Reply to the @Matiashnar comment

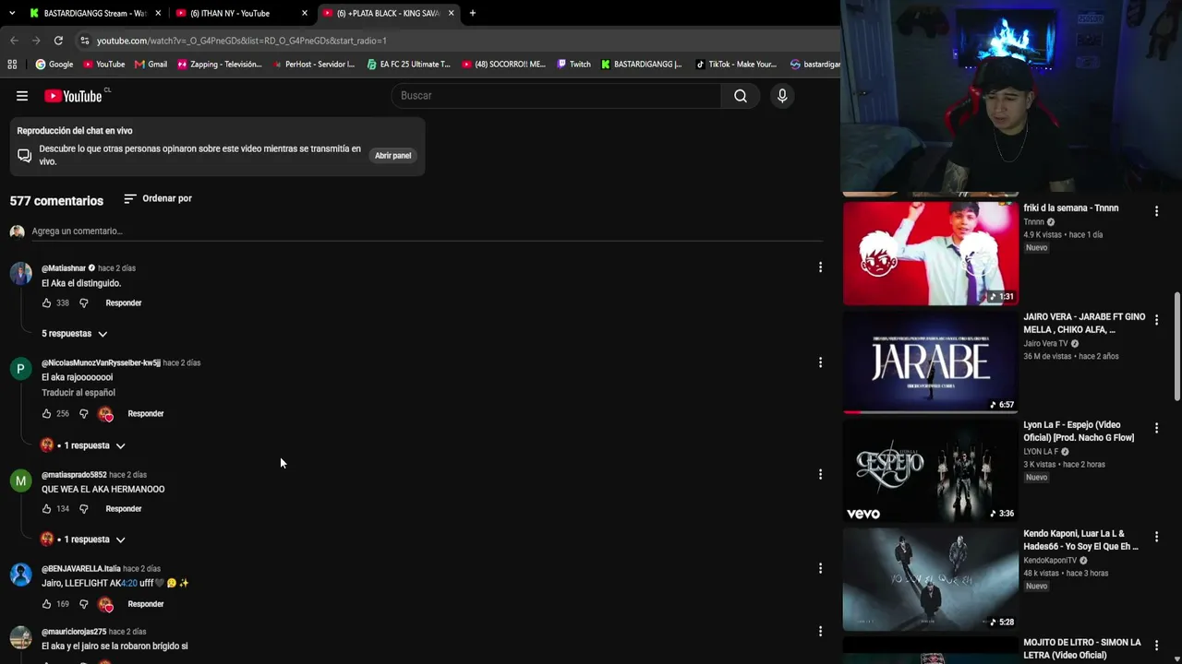pos(124,302)
